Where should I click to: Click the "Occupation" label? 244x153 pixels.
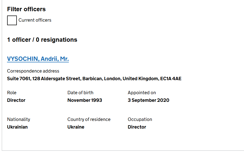(140, 119)
